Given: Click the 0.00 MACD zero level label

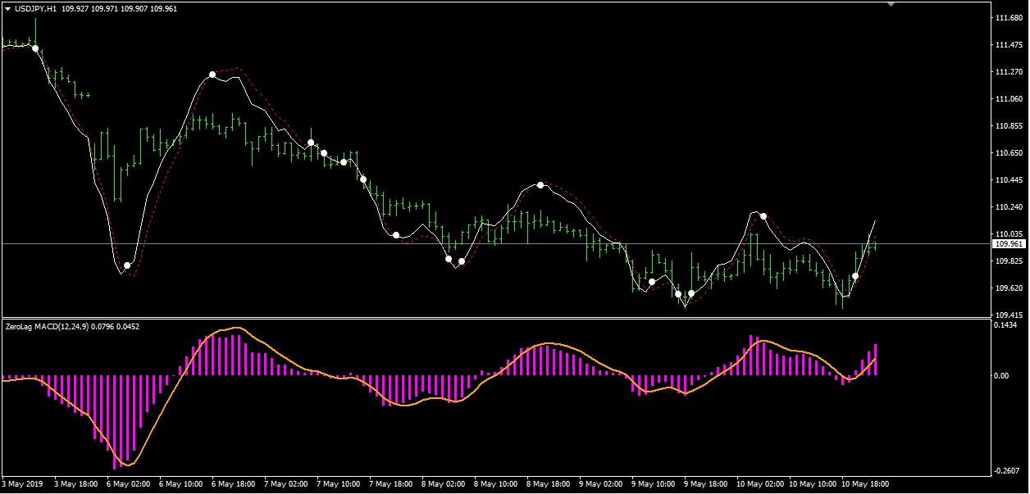Looking at the screenshot, I should [1001, 376].
